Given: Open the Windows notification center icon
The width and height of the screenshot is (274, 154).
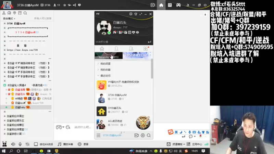Looking at the screenshot, I should 203,151.
